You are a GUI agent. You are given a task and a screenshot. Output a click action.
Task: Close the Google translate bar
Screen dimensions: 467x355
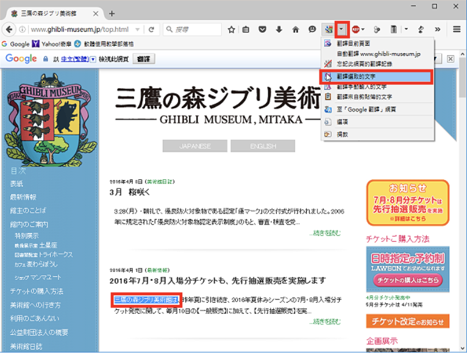point(451,59)
